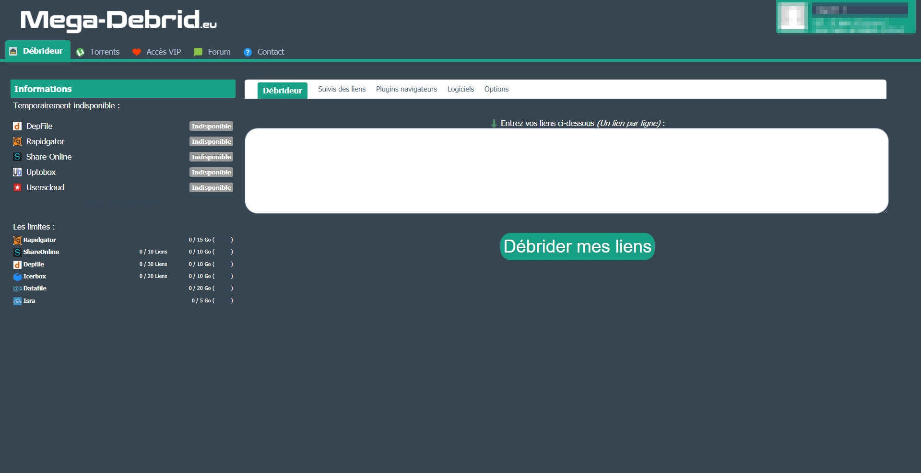Click the '0 / 10 Liens' ShareOnline value
The width and height of the screenshot is (921, 473).
(153, 252)
